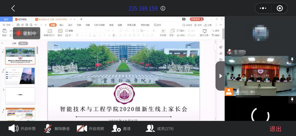Click the 未同步 cloud sync icon

[187, 25]
